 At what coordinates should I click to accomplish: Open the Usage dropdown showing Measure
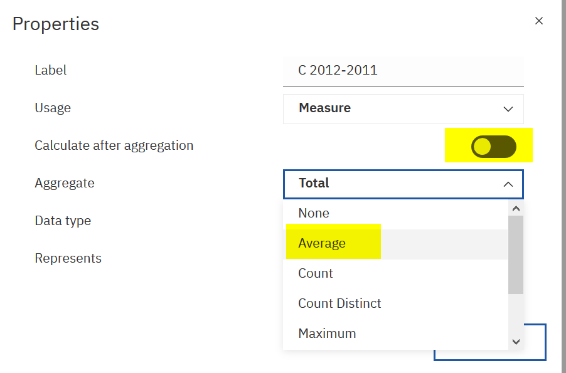point(403,109)
